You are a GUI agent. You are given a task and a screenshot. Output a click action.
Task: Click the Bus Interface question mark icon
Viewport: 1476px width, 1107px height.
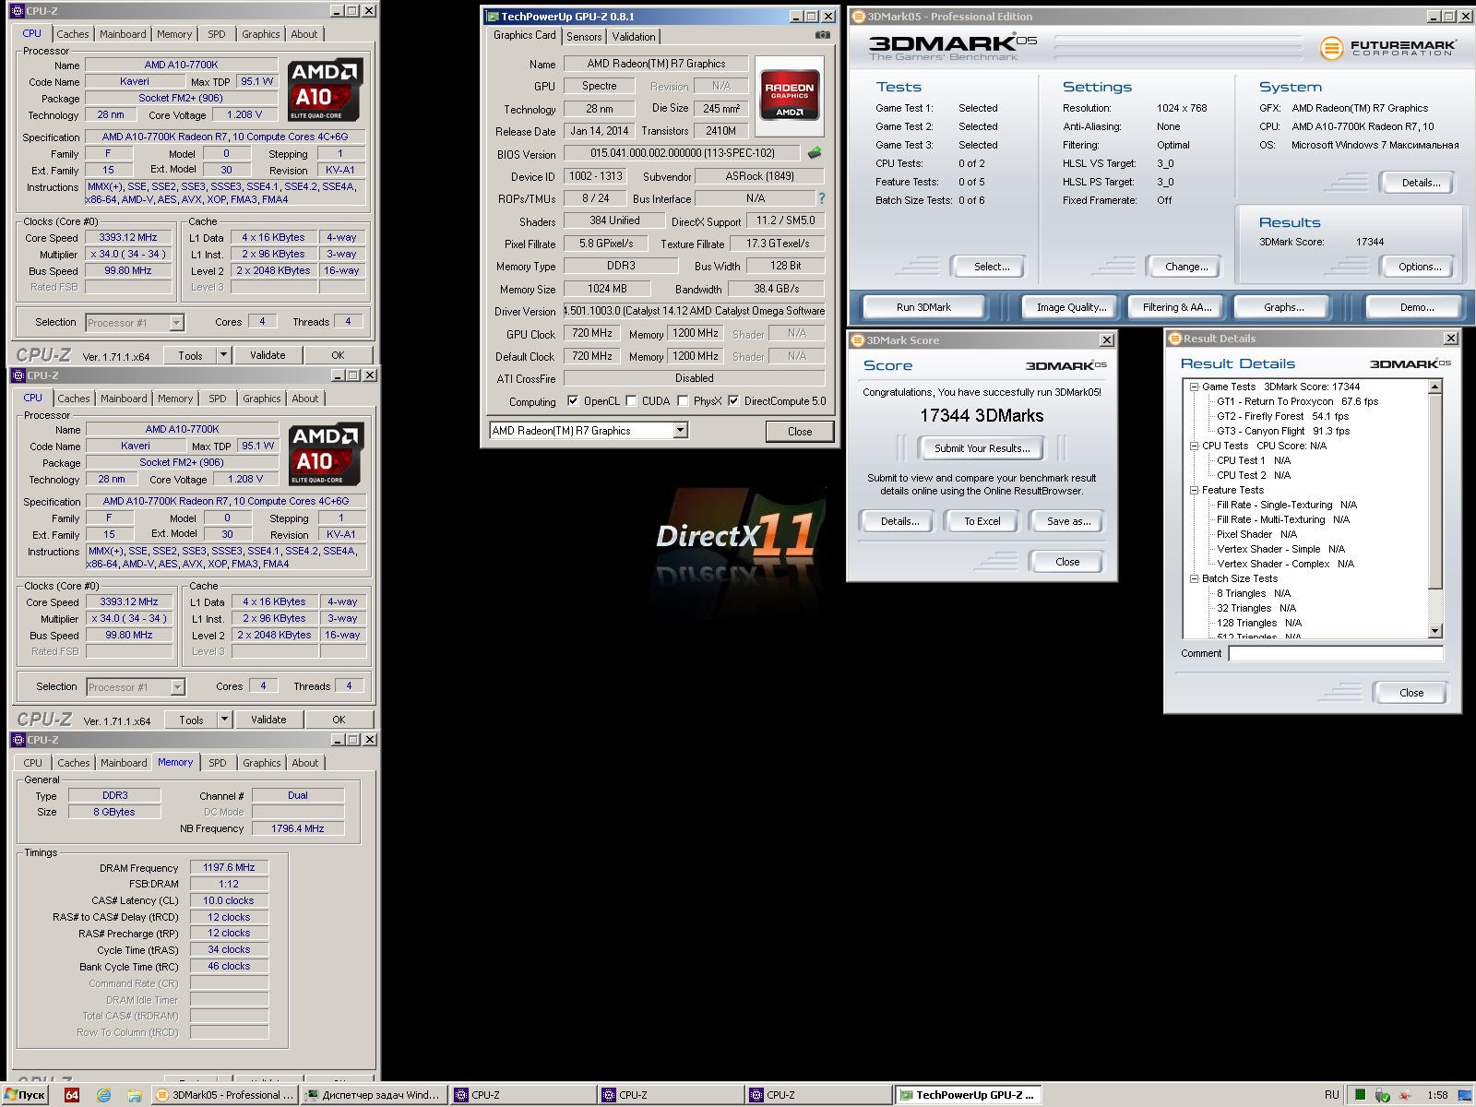point(821,198)
